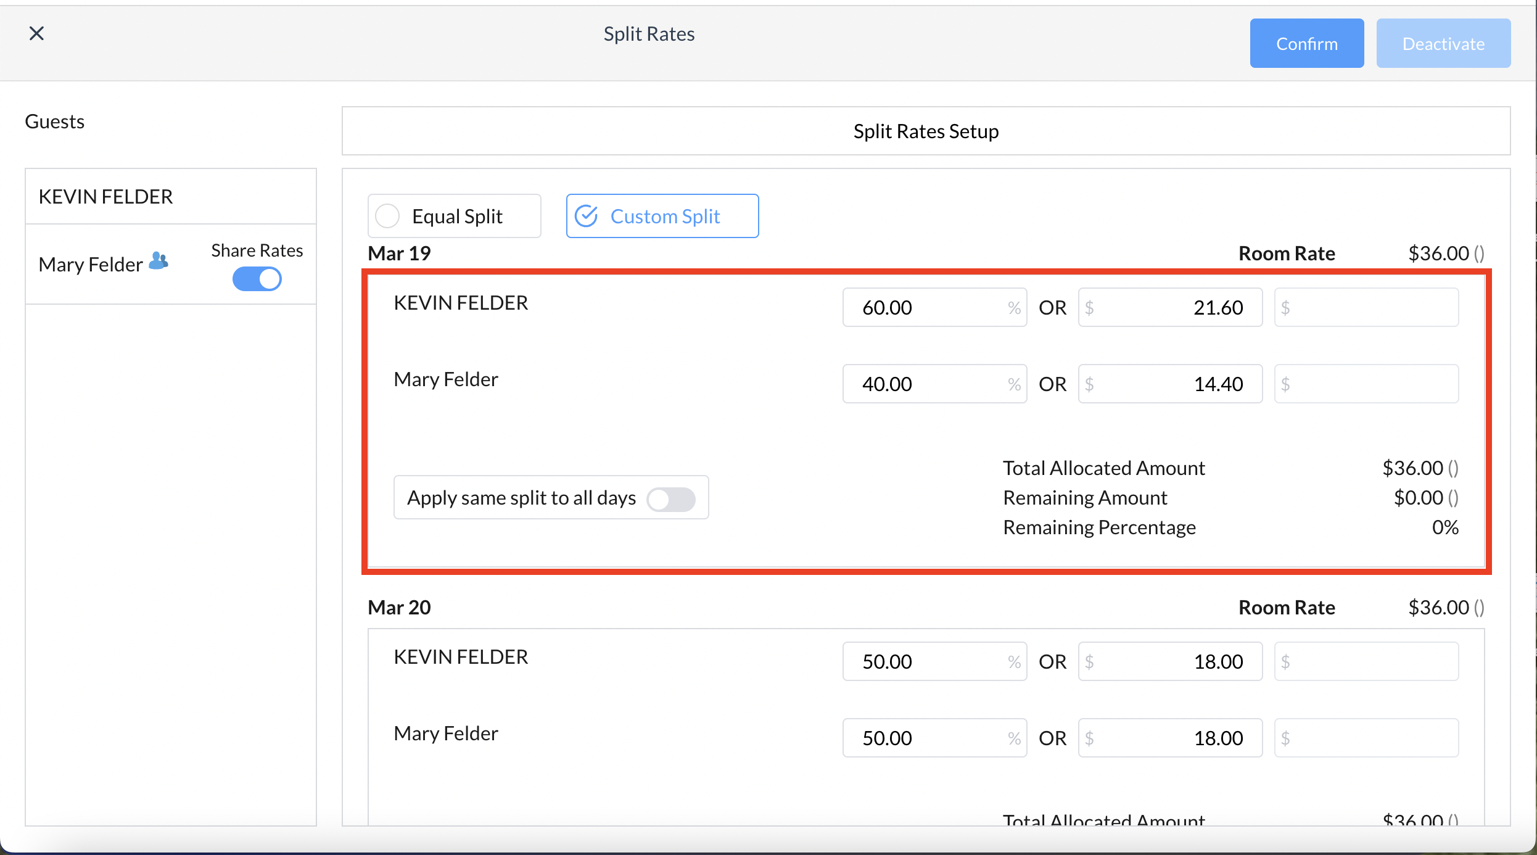Close the Split Rates dialog with X

(36, 33)
